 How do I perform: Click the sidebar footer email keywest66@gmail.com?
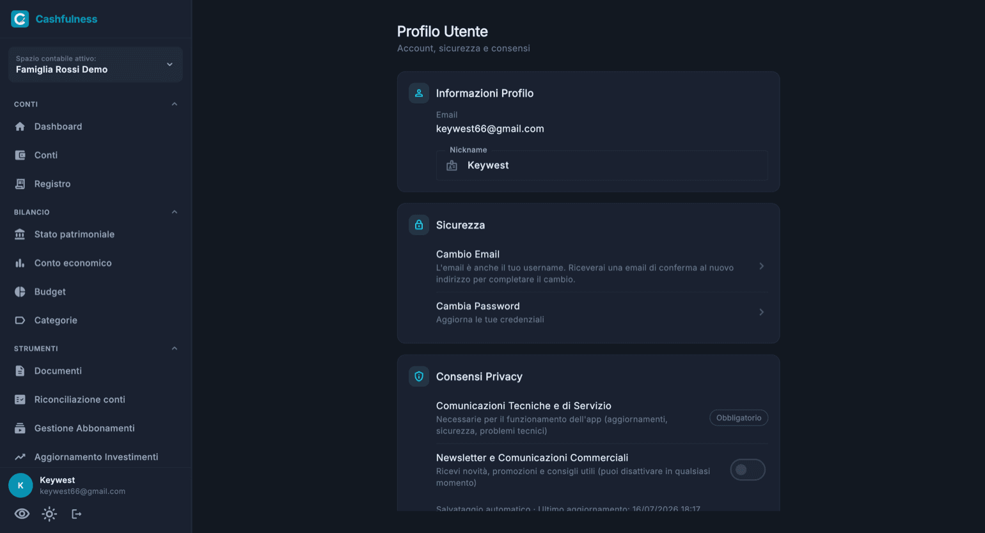(x=83, y=491)
